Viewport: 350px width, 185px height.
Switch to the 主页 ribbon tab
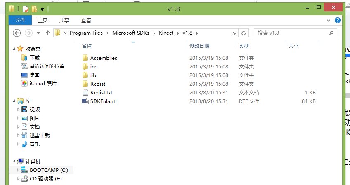click(43, 21)
